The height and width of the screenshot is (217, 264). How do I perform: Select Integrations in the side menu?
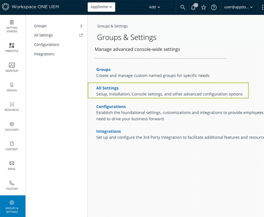click(x=44, y=54)
